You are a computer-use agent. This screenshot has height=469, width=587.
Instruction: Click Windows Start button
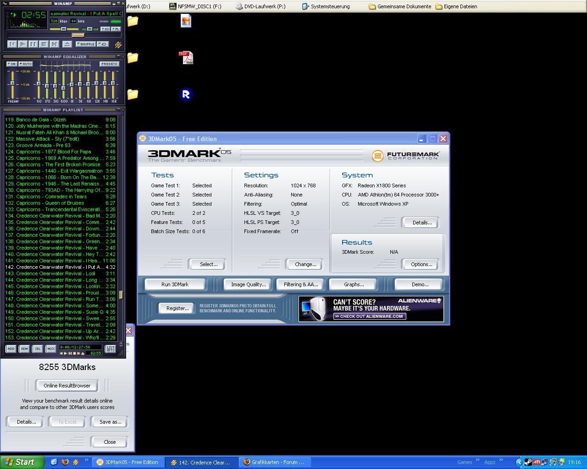[x=22, y=462]
